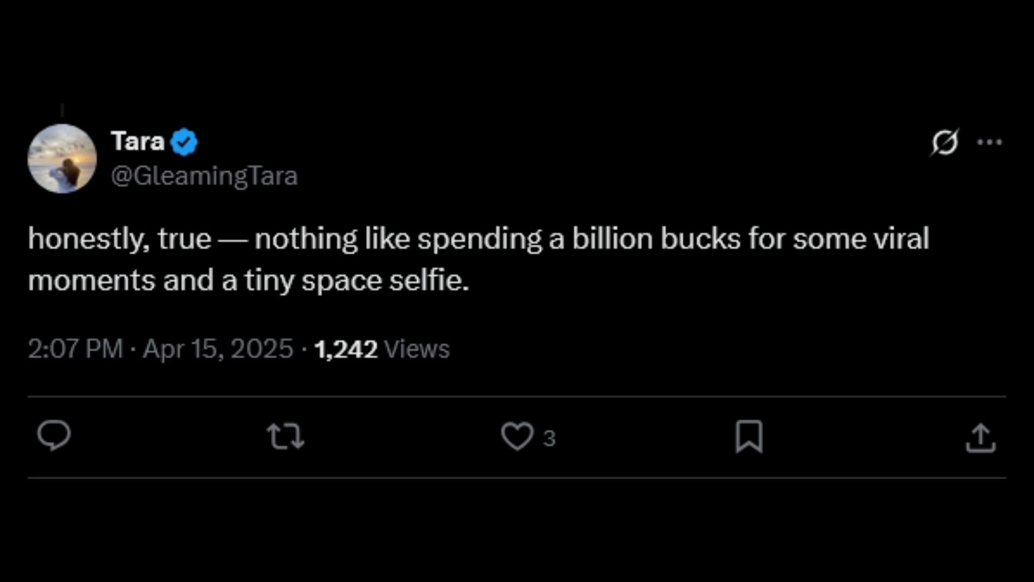Click "billion bucks" in the tweet text

pos(656,239)
